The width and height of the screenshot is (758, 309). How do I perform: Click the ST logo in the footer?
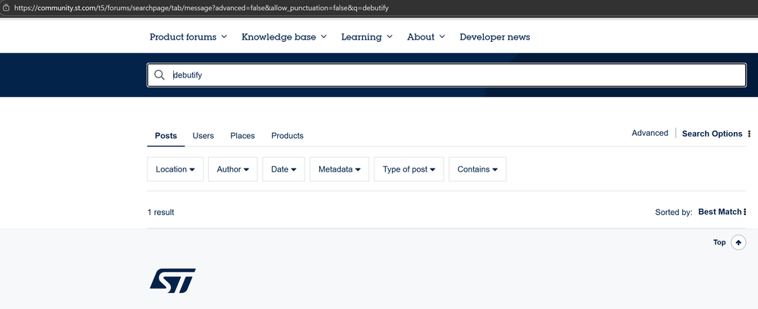pyautogui.click(x=173, y=281)
